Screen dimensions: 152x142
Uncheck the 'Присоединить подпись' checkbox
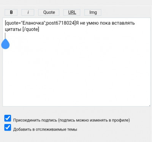8,118
